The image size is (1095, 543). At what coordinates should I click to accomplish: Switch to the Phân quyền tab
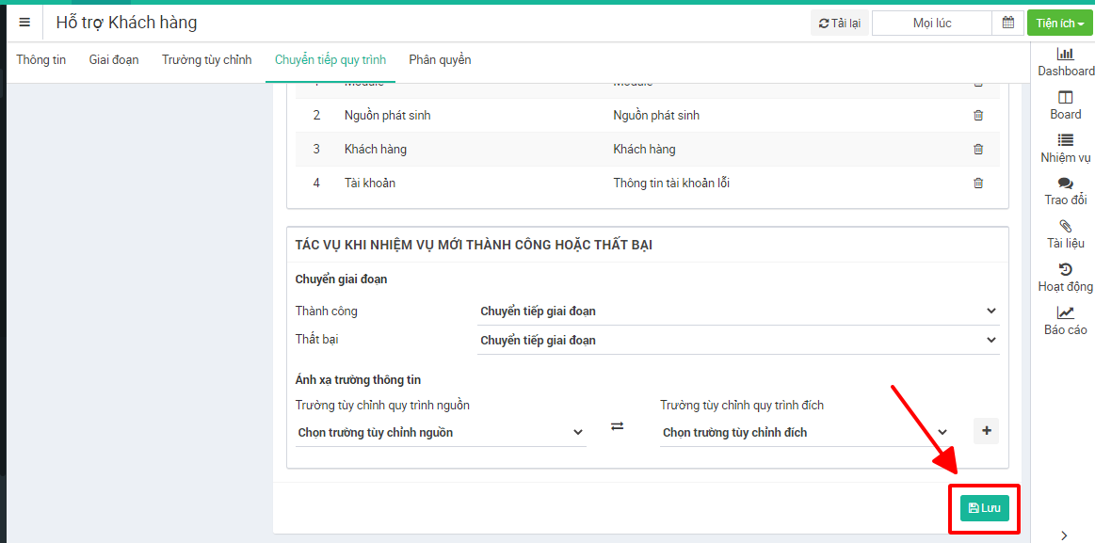coord(440,60)
